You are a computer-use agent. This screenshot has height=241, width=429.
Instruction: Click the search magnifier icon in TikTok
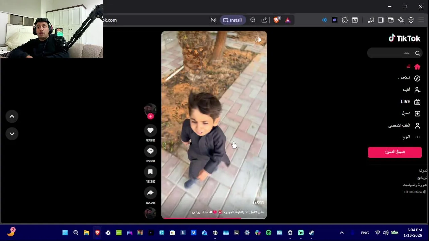[x=417, y=53]
